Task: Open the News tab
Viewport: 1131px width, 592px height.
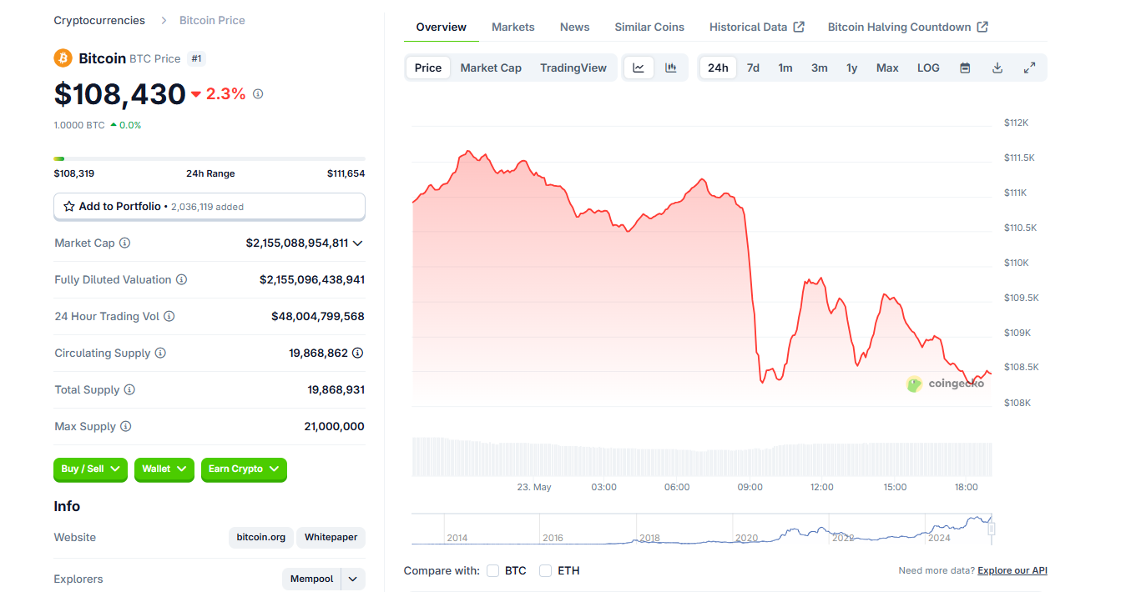Action: tap(574, 27)
